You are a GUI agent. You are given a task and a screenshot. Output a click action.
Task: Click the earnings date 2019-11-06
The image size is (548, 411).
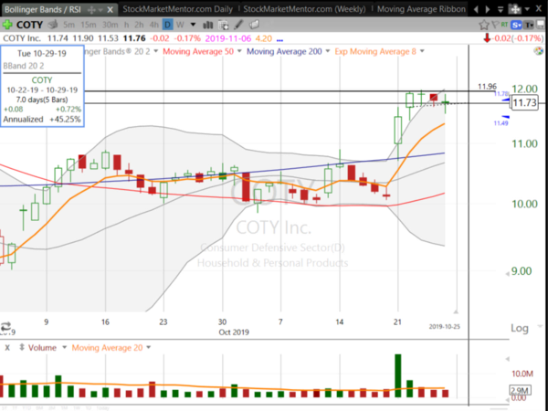click(227, 38)
